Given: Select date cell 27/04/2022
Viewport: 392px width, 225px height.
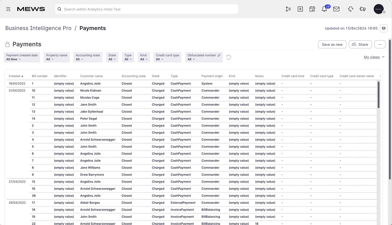Looking at the screenshot, I should tap(17, 182).
